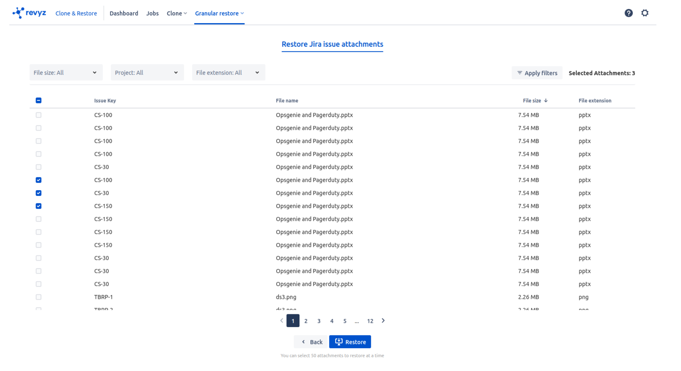Click the filter icon on Apply filters
Viewport: 681px width, 371px height.
519,73
